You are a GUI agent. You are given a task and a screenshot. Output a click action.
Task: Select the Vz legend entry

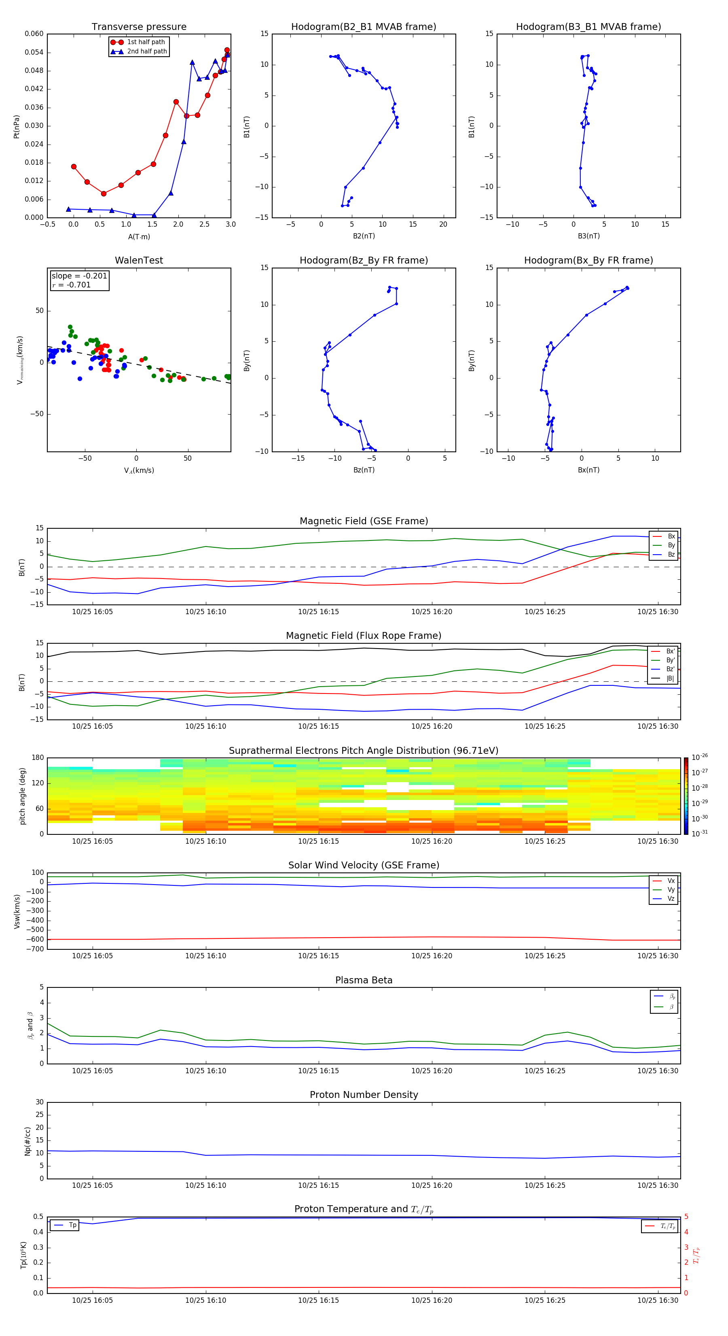point(664,898)
